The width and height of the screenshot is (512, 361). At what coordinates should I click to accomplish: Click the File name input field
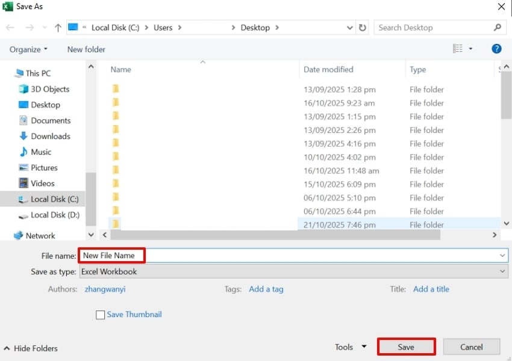289,256
